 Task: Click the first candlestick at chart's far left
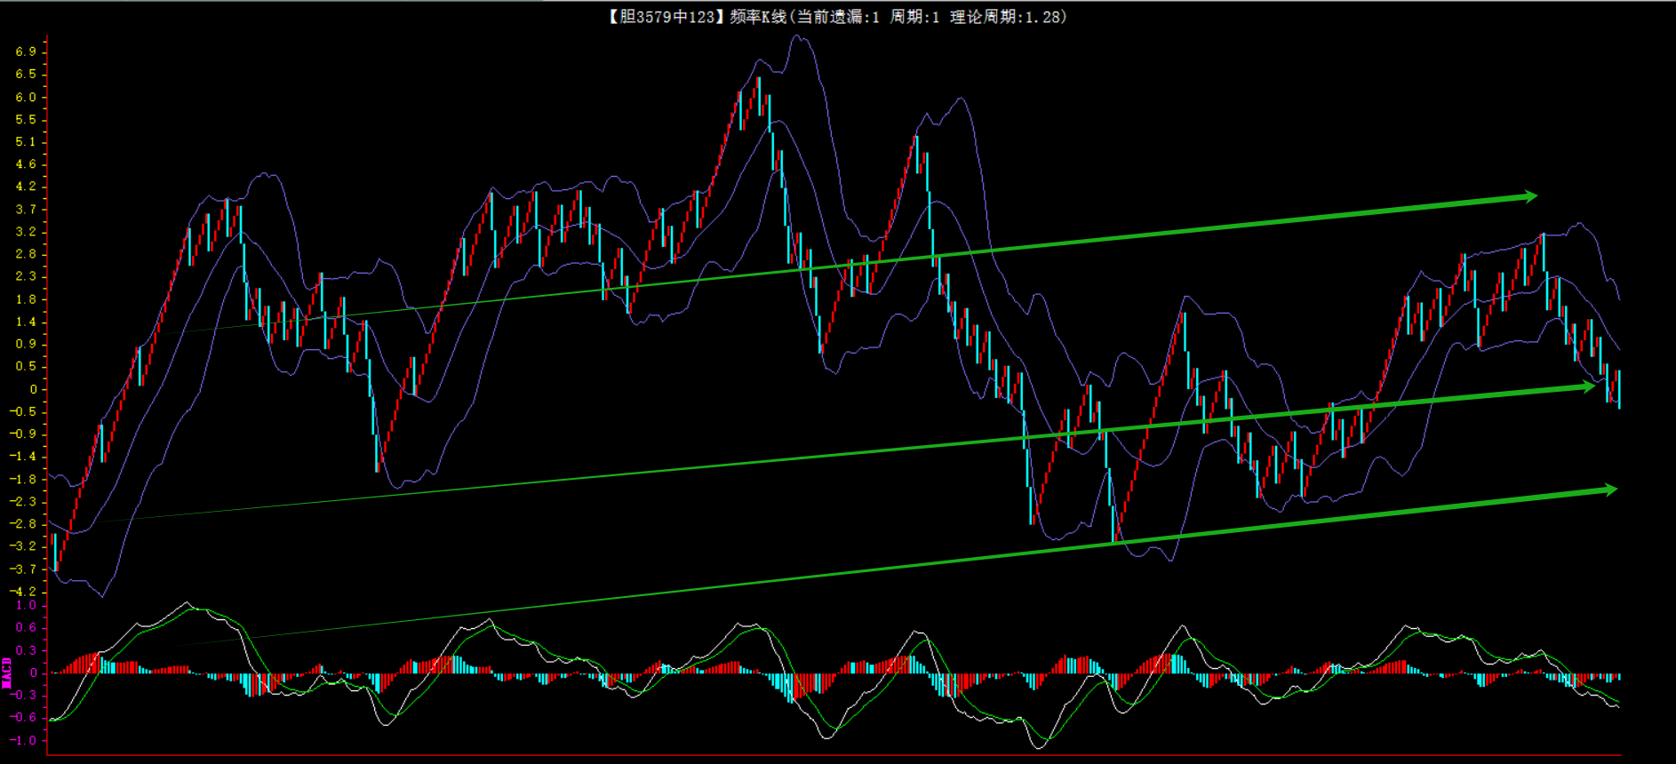click(x=55, y=551)
